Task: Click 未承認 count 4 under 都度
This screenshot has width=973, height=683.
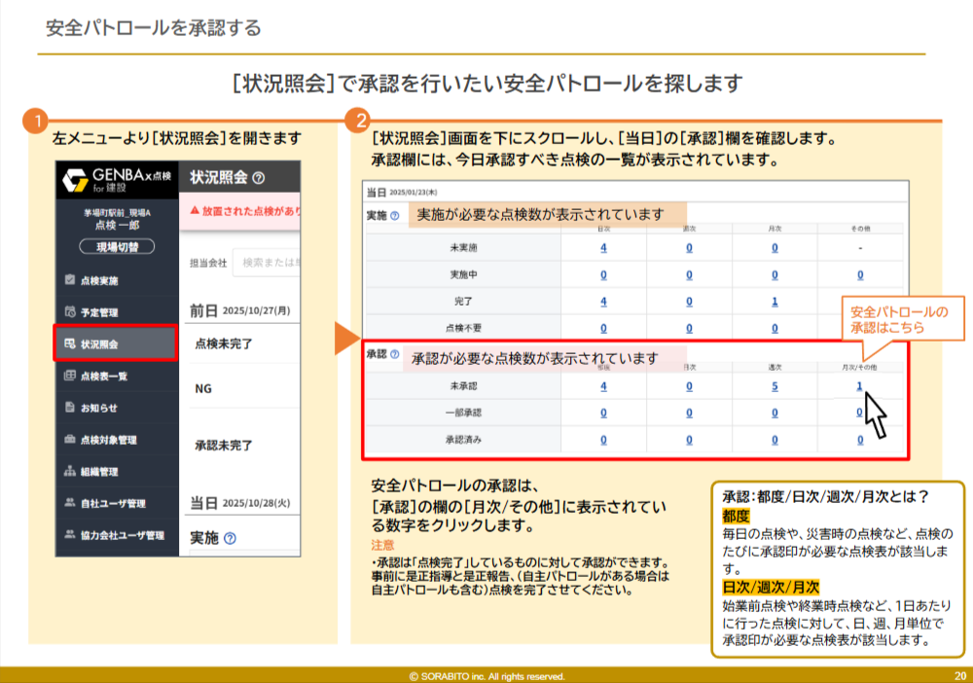Action: tap(603, 386)
